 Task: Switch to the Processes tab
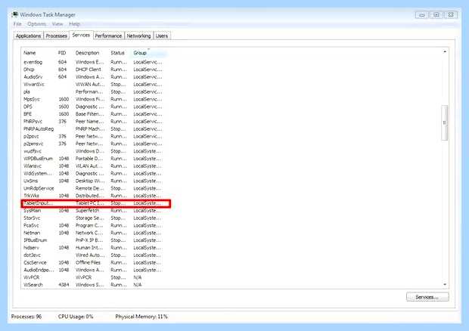(56, 36)
